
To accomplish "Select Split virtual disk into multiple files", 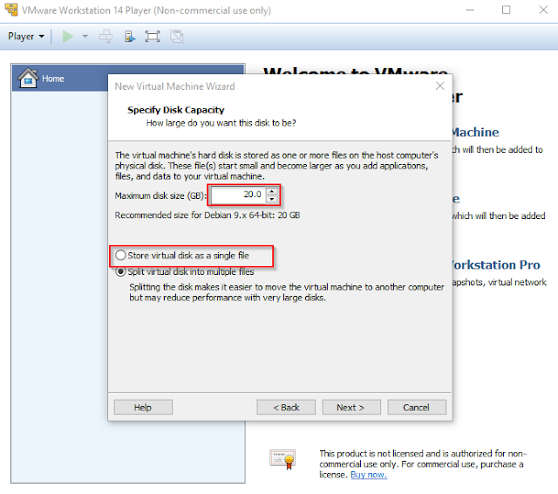I will [184, 271].
